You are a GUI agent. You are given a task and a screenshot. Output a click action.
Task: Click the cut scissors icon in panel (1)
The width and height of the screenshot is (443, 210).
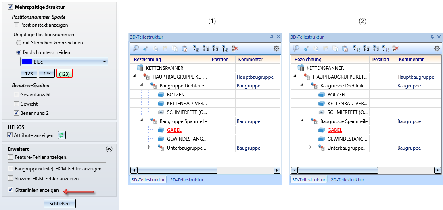pos(146,48)
